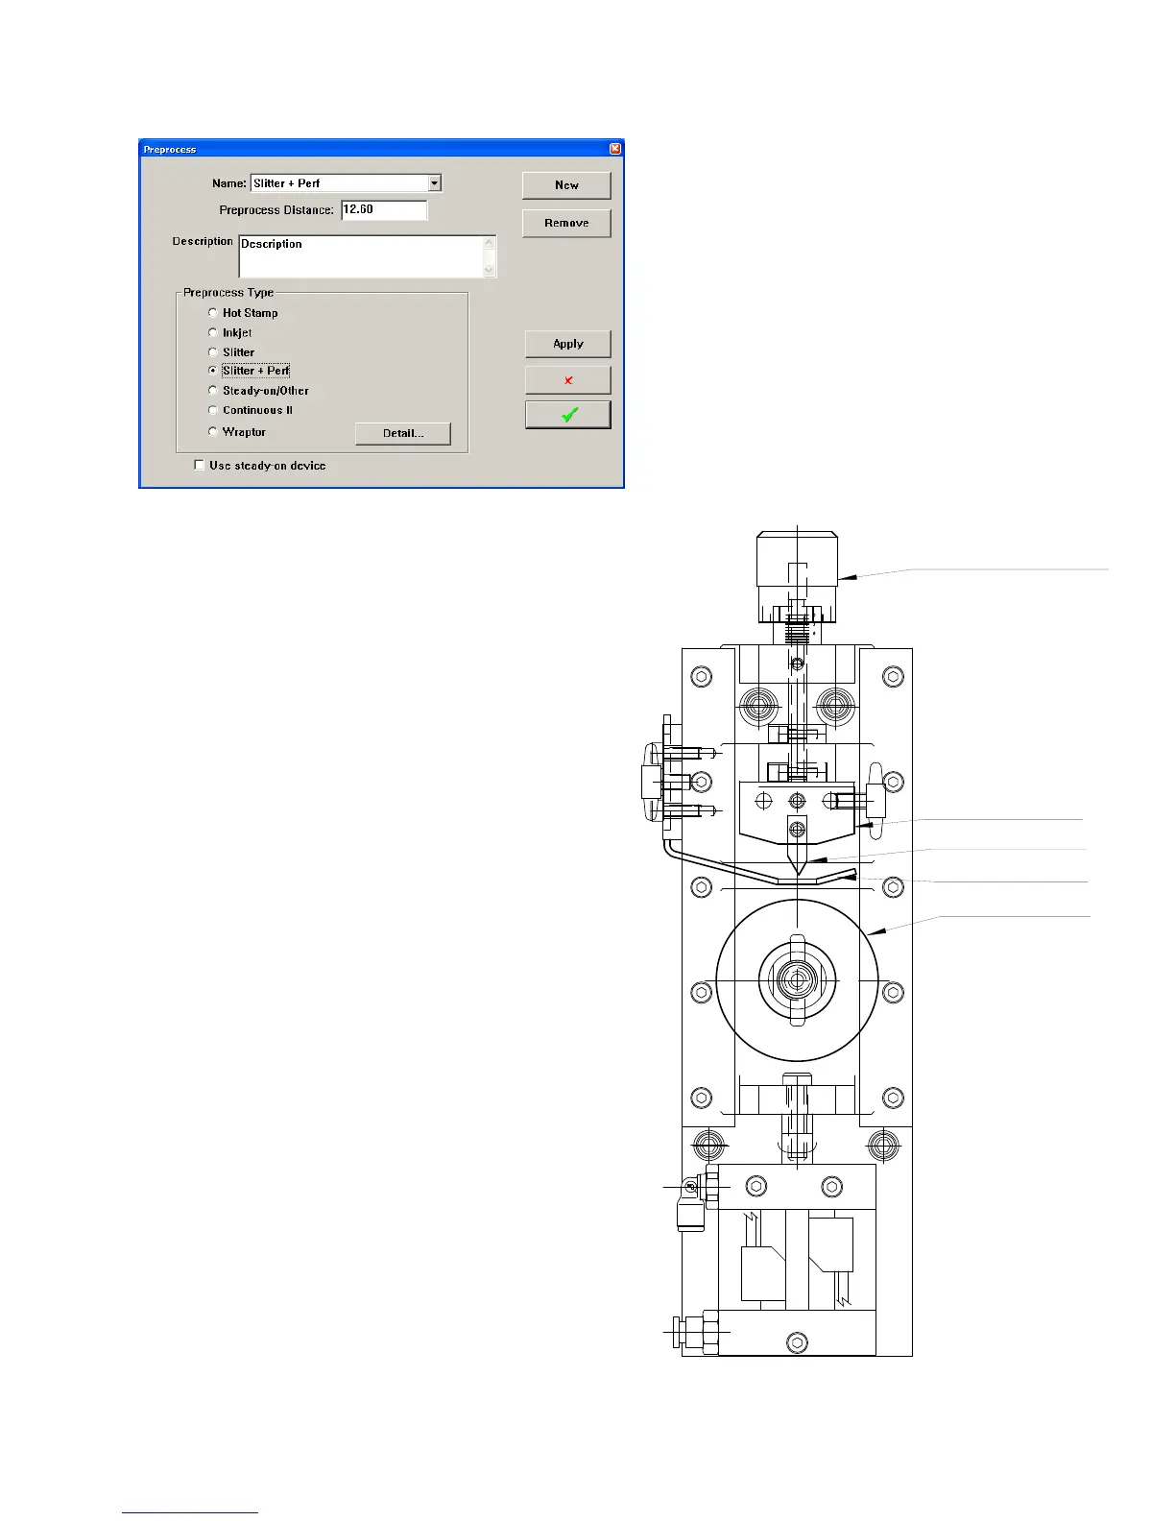Confirm with the green checkmark button
Image resolution: width=1175 pixels, height=1521 pixels.
point(568,415)
